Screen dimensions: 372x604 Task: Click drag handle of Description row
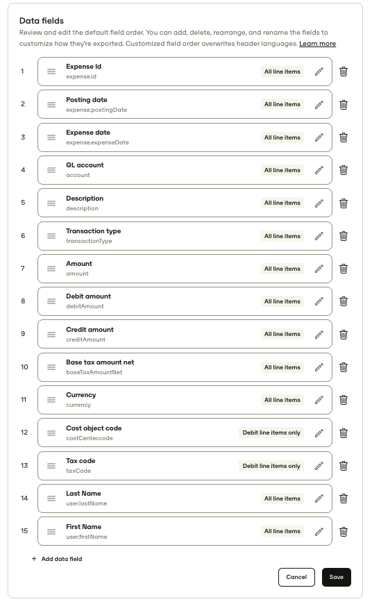(x=51, y=203)
